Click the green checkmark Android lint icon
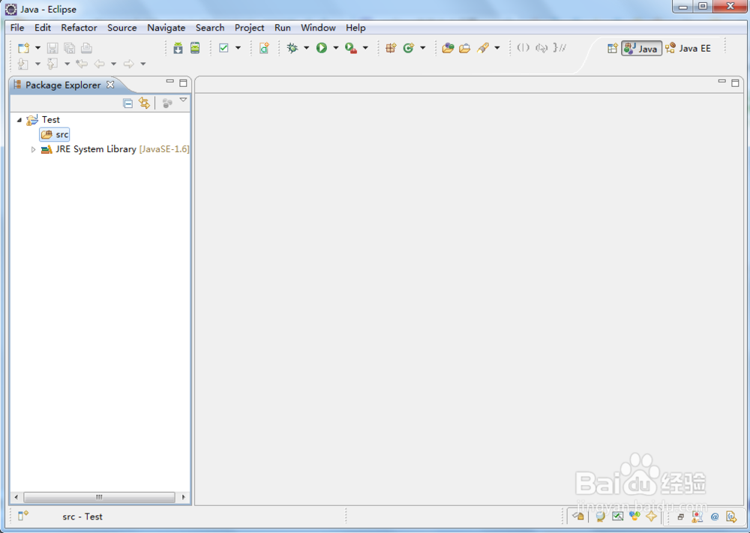 [x=223, y=48]
